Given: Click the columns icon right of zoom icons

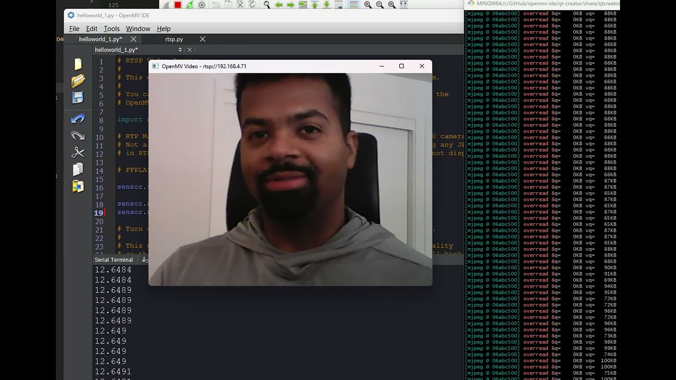Looking at the screenshot, I should [x=403, y=5].
